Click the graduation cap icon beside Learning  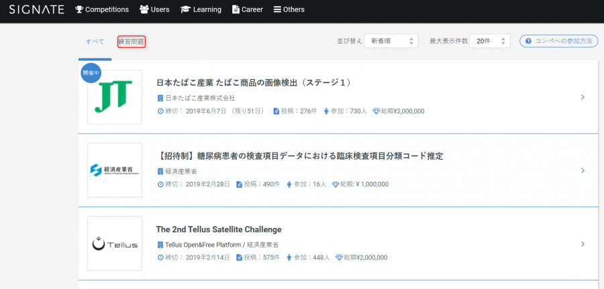[186, 9]
